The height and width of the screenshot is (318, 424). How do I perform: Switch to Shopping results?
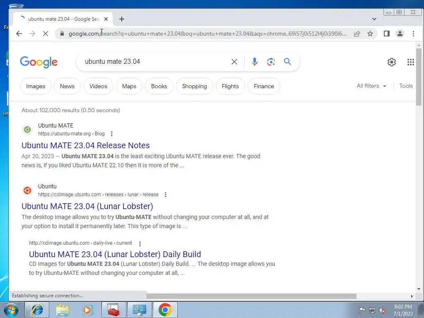(x=195, y=86)
